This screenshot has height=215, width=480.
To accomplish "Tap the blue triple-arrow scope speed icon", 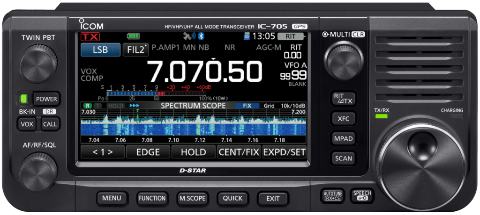I will (135, 106).
